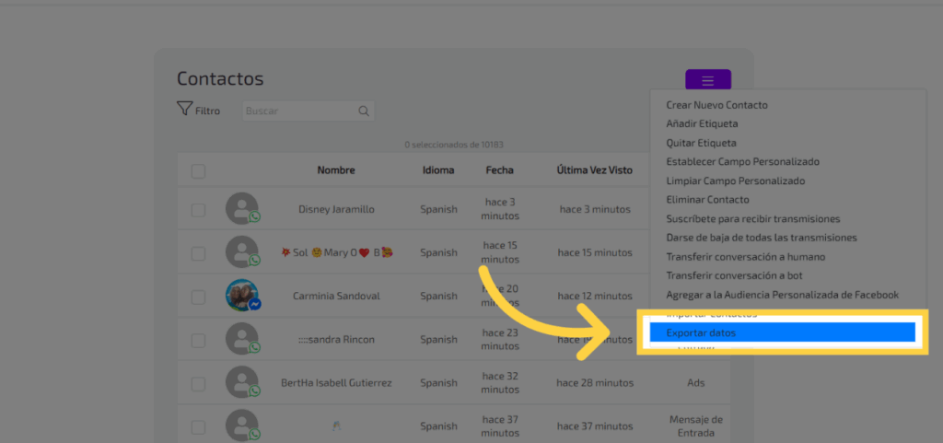Click Añadir Etiqueta in dropdown menu
Screen dimensions: 943x443
click(x=702, y=123)
